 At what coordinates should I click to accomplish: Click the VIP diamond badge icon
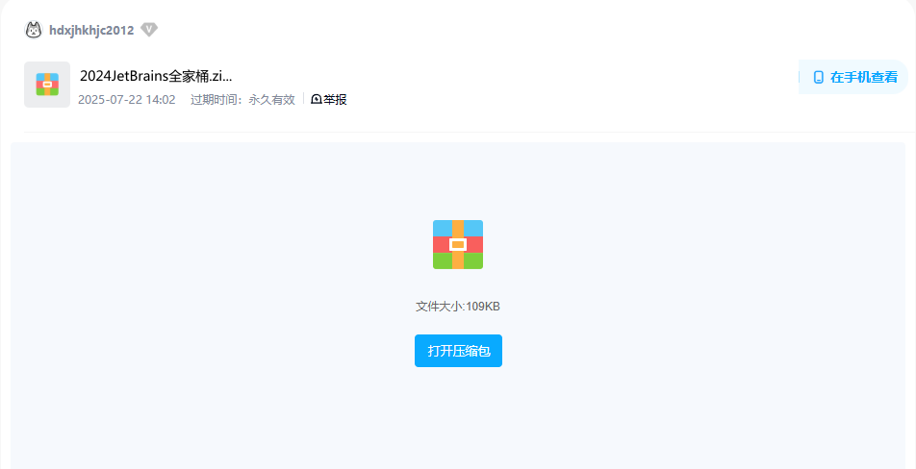point(149,29)
